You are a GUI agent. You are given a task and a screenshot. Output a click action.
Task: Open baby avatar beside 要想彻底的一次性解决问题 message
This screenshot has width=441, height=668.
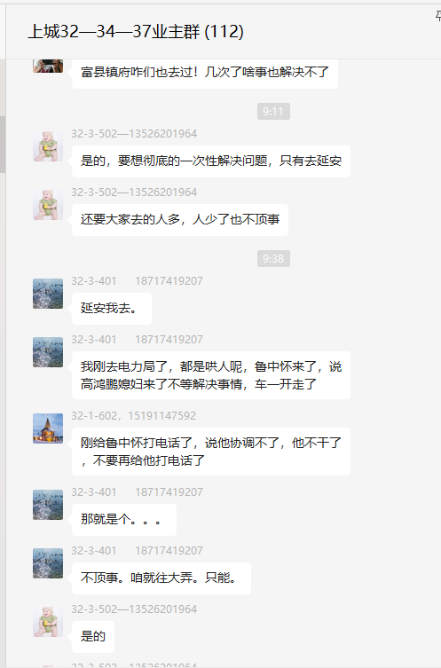pyautogui.click(x=48, y=146)
